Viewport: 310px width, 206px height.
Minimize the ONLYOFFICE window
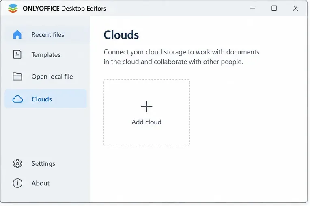(253, 8)
